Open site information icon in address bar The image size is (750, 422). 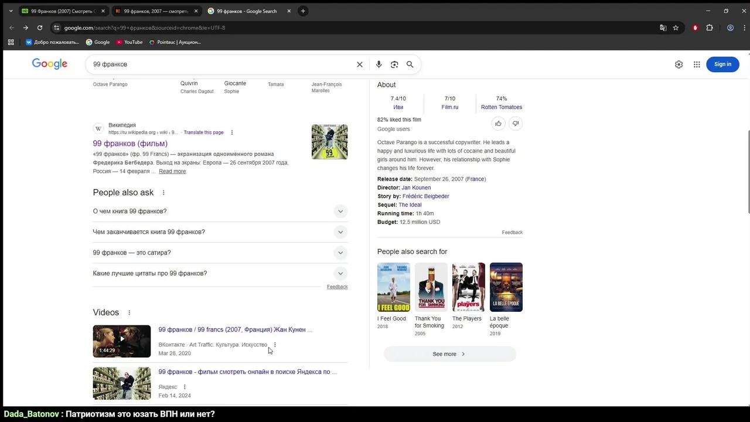tap(56, 28)
